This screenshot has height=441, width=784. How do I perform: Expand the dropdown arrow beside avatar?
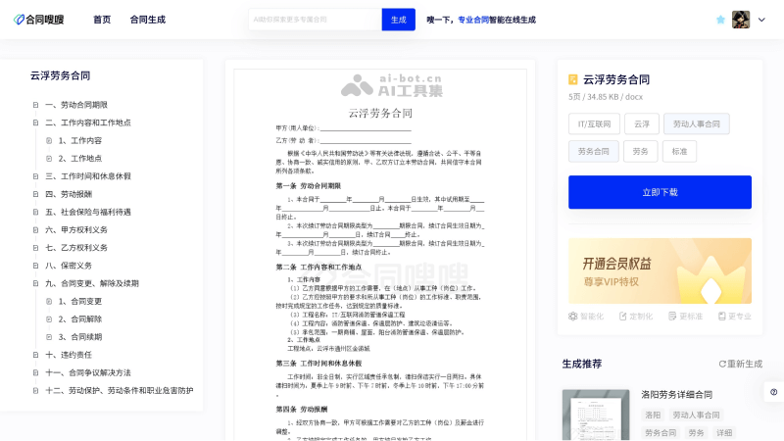[x=760, y=20]
